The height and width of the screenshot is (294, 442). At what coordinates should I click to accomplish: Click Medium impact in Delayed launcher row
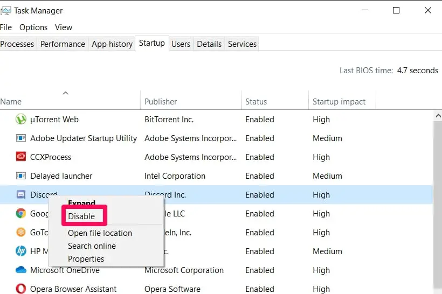click(x=327, y=176)
